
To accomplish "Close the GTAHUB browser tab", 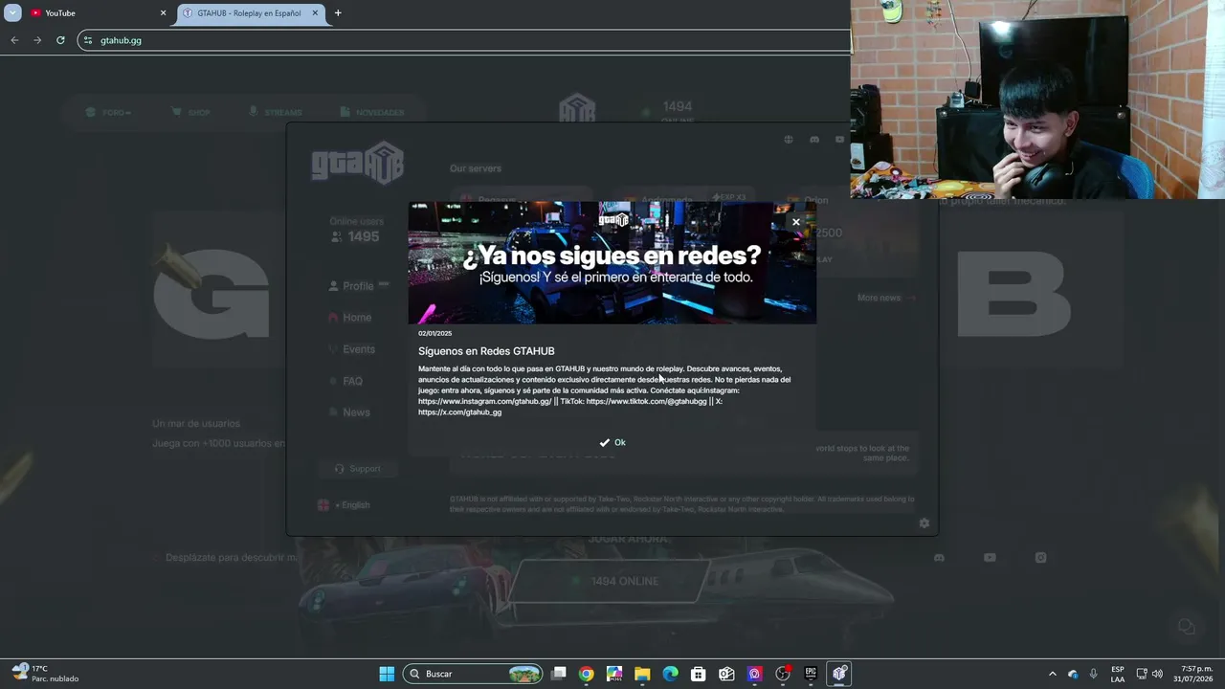I will click(x=314, y=13).
